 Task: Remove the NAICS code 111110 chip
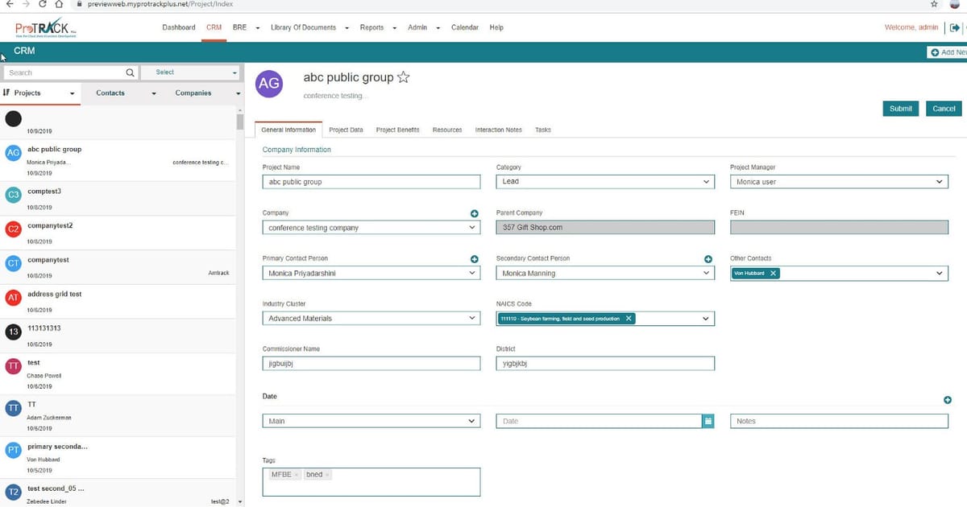(x=629, y=319)
